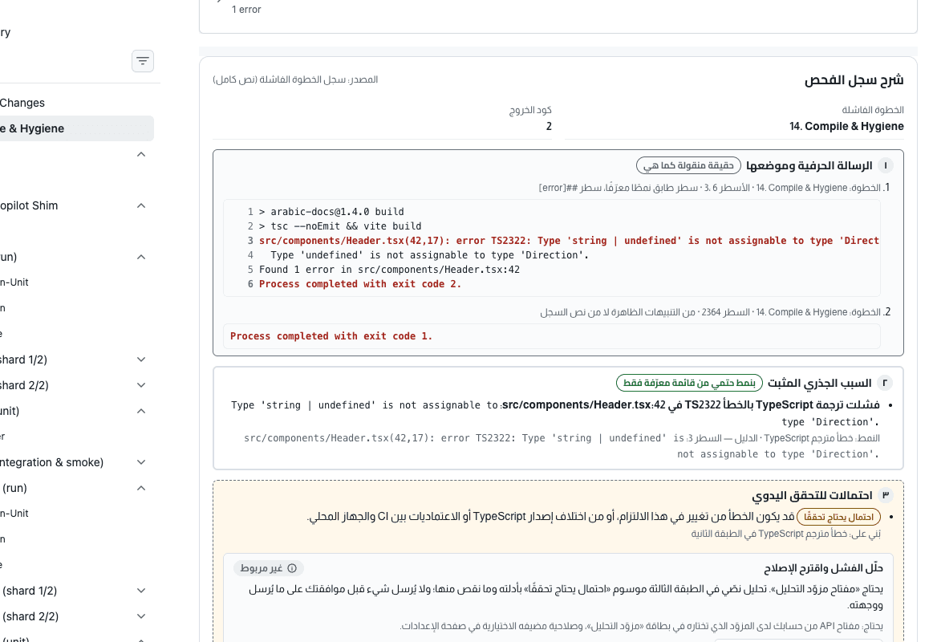The width and height of the screenshot is (937, 642).
Task: Expand the integration & smoke group chevron
Action: 141,462
